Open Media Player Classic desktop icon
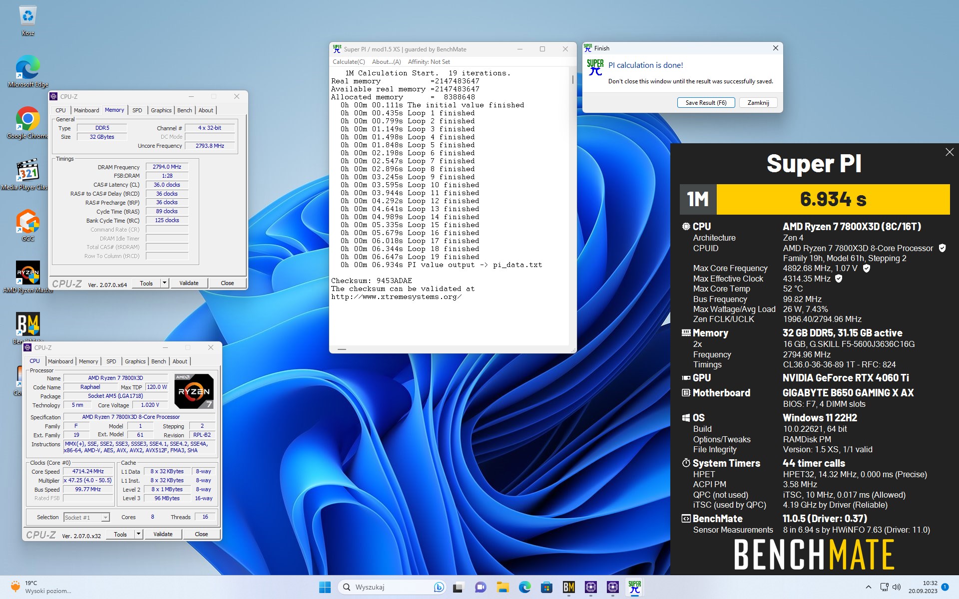The height and width of the screenshot is (599, 959). click(x=28, y=174)
